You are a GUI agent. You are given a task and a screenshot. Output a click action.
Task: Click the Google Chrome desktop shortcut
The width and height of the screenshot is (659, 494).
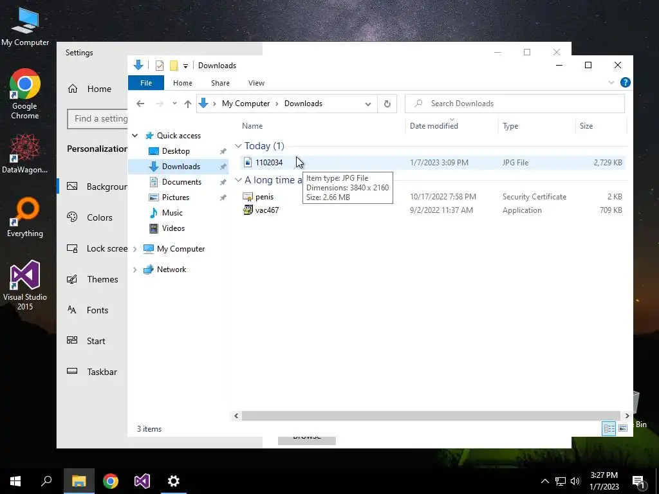[x=25, y=94]
